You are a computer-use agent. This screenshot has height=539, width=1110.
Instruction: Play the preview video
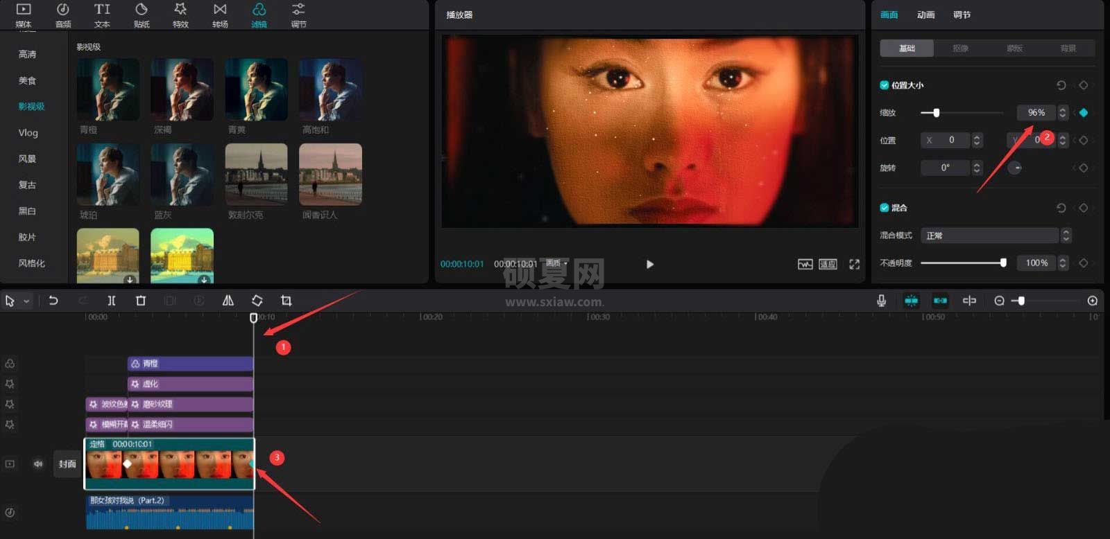tap(649, 264)
